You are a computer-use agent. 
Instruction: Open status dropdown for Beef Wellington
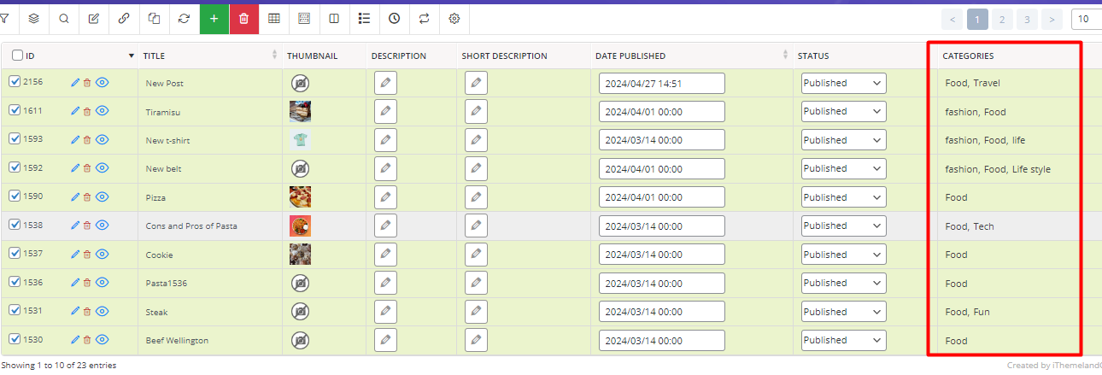(843, 340)
